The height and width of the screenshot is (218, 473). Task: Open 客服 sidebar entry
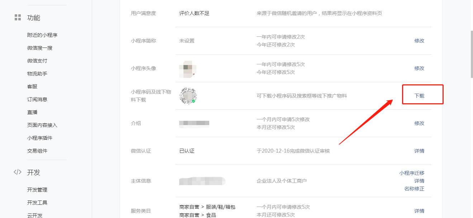tap(32, 86)
